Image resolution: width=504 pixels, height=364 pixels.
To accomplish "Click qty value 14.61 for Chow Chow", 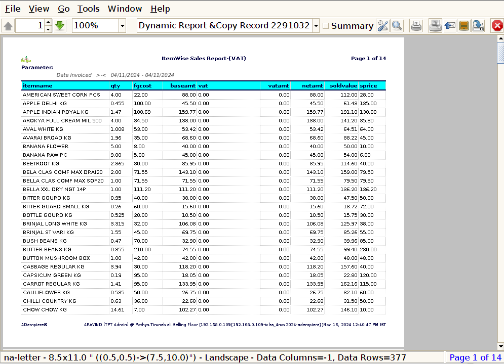I will (x=117, y=310).
